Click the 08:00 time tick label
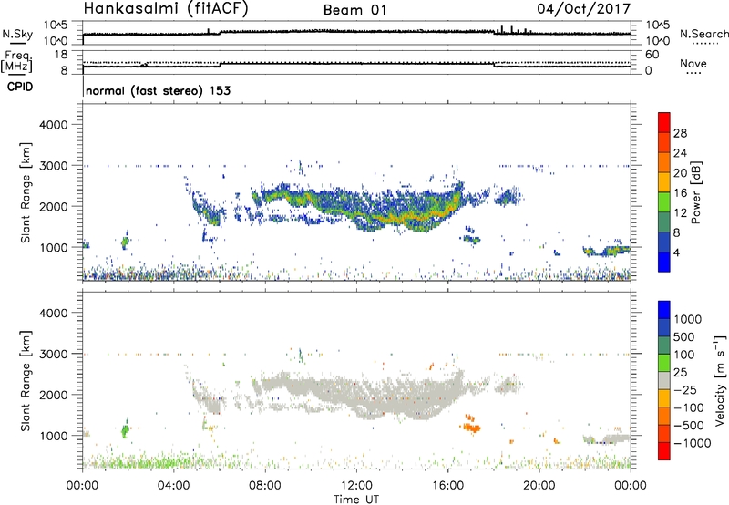This screenshot has width=729, height=505. (265, 486)
